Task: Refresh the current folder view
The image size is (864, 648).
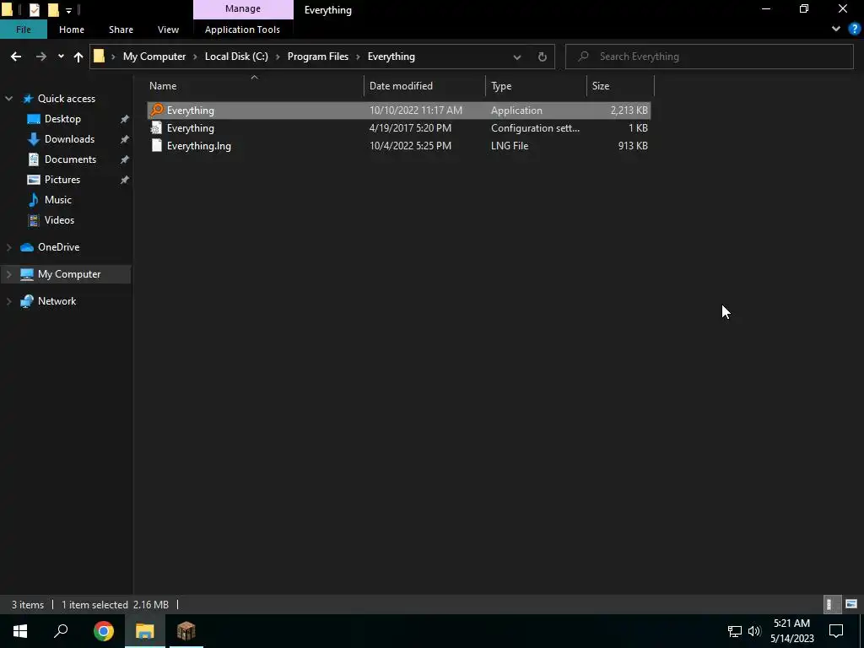Action: click(x=543, y=57)
